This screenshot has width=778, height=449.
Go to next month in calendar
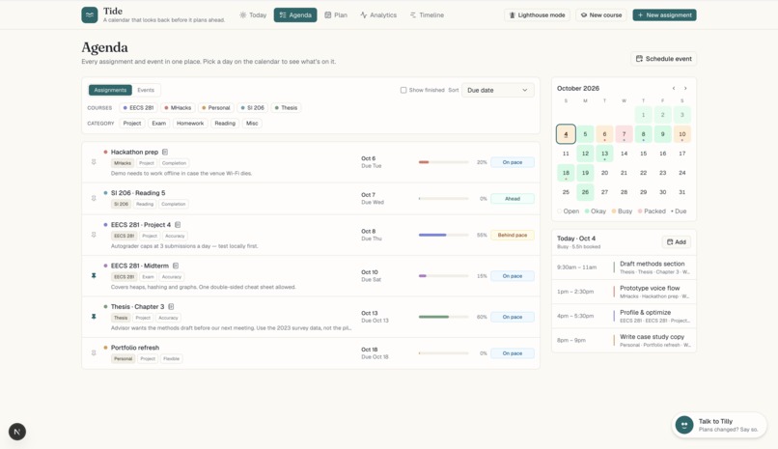pos(685,88)
